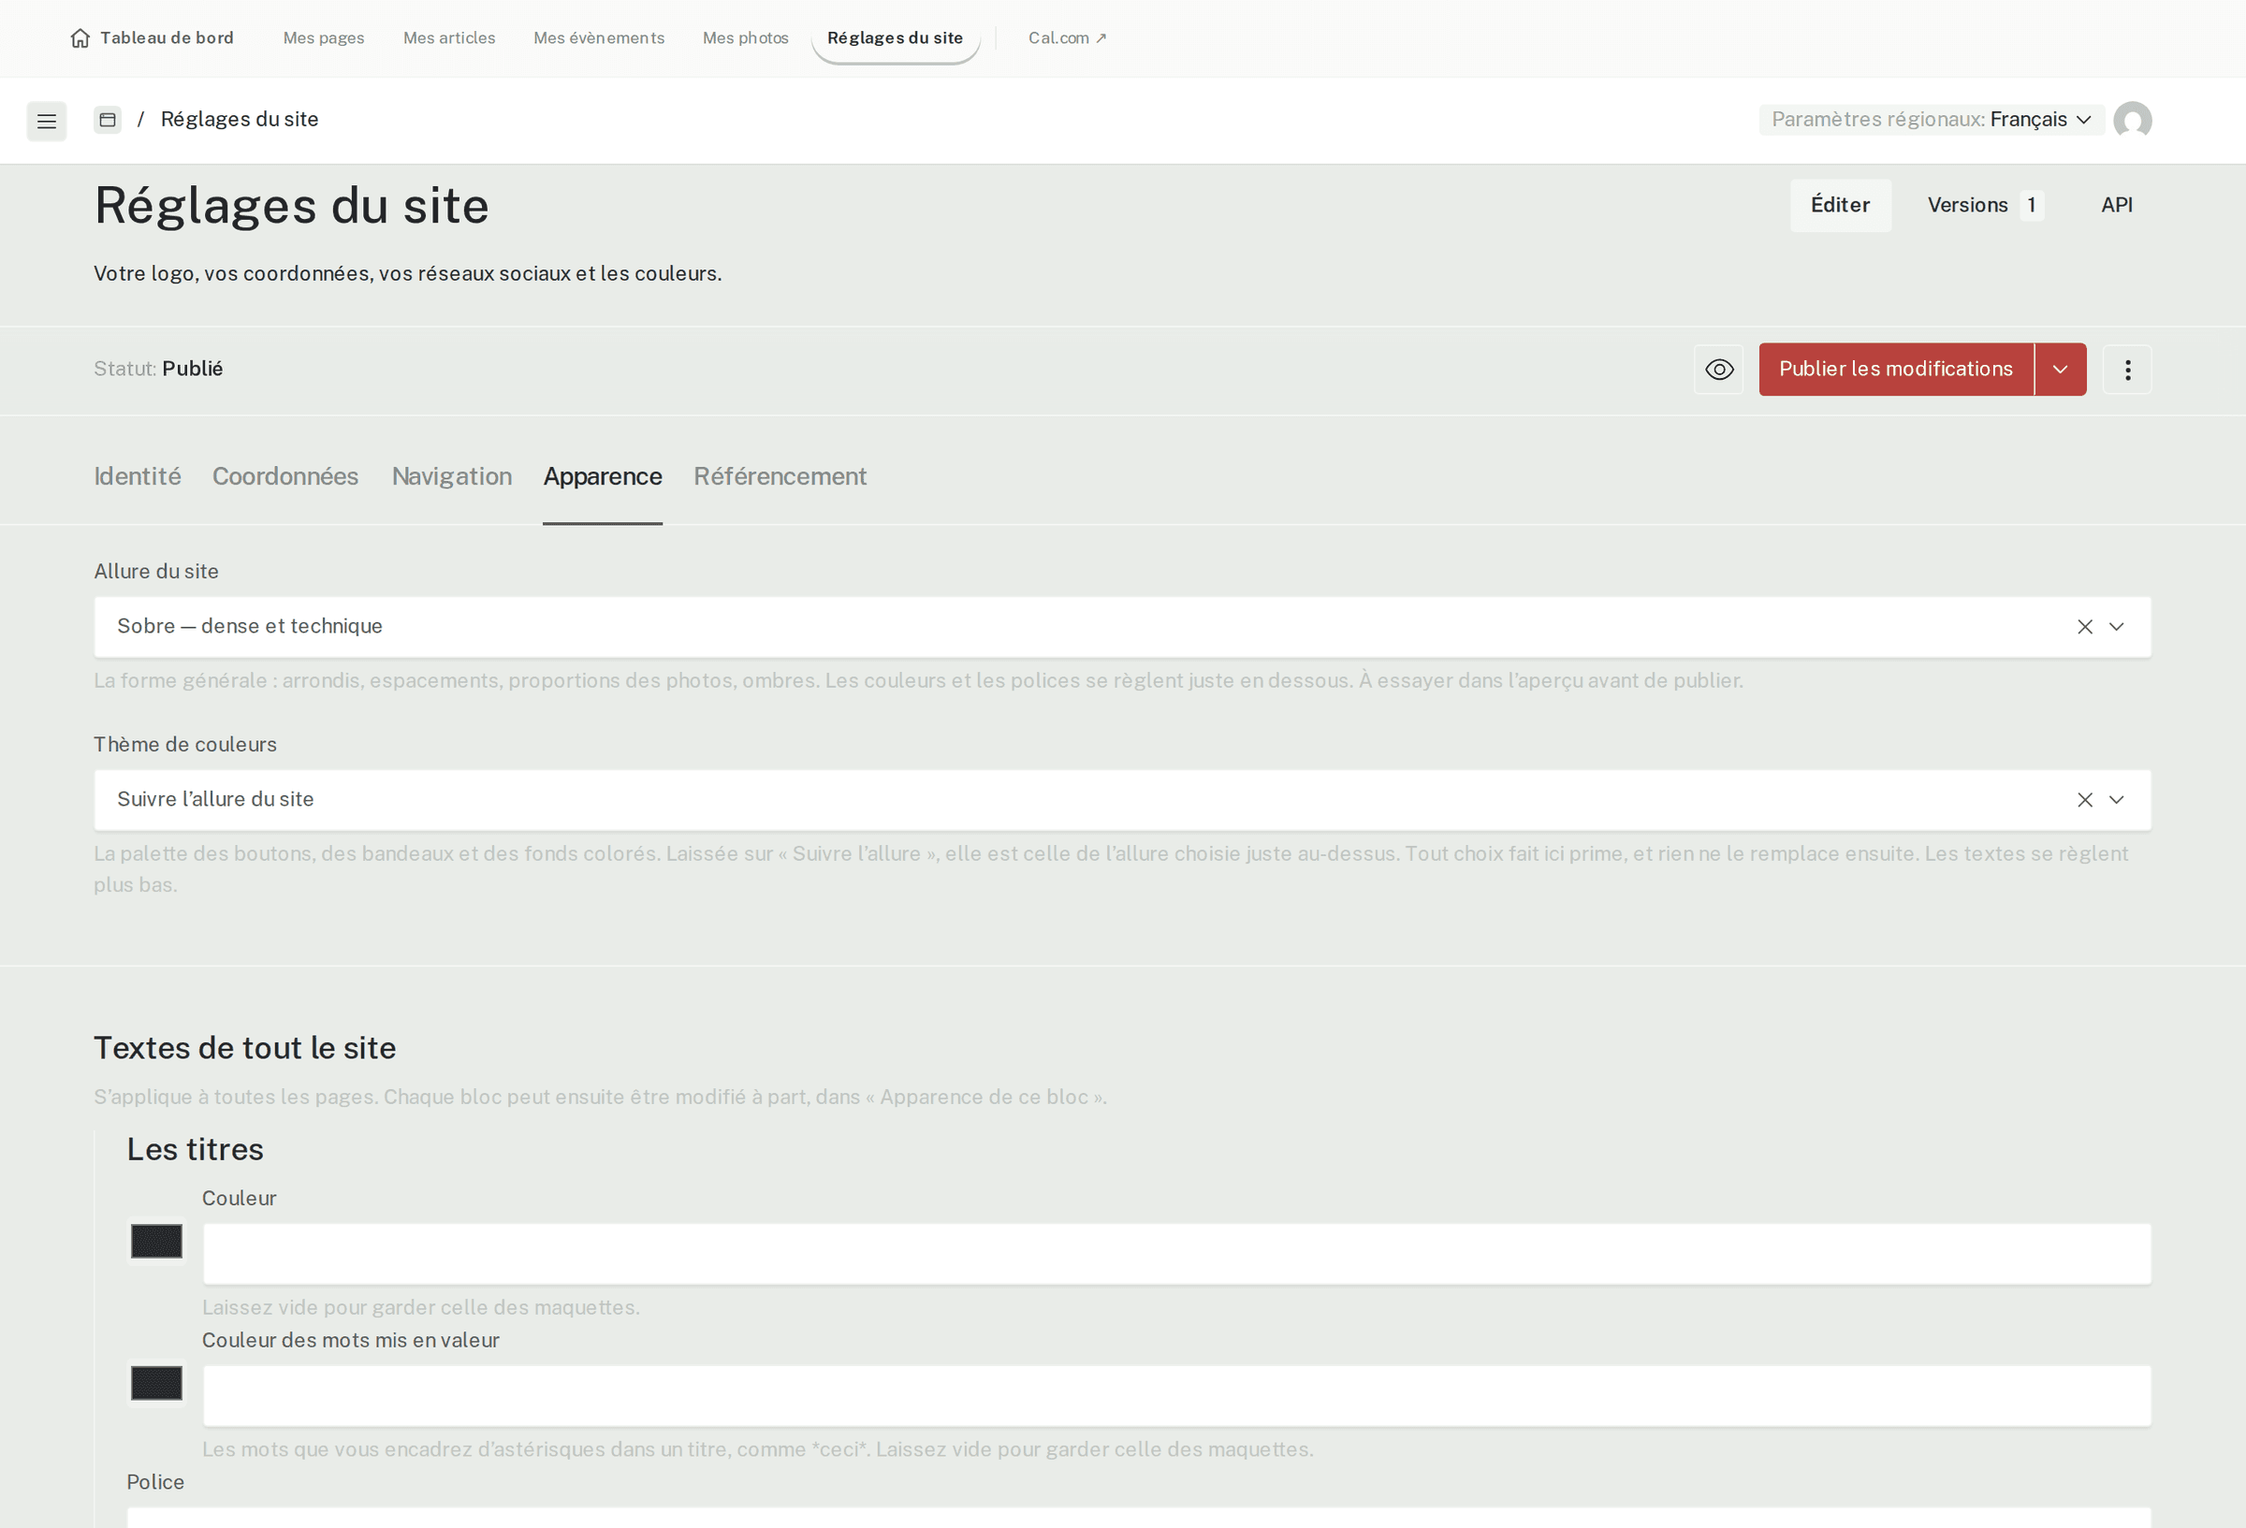
Task: Clear the Allure du site selection
Action: coord(2085,627)
